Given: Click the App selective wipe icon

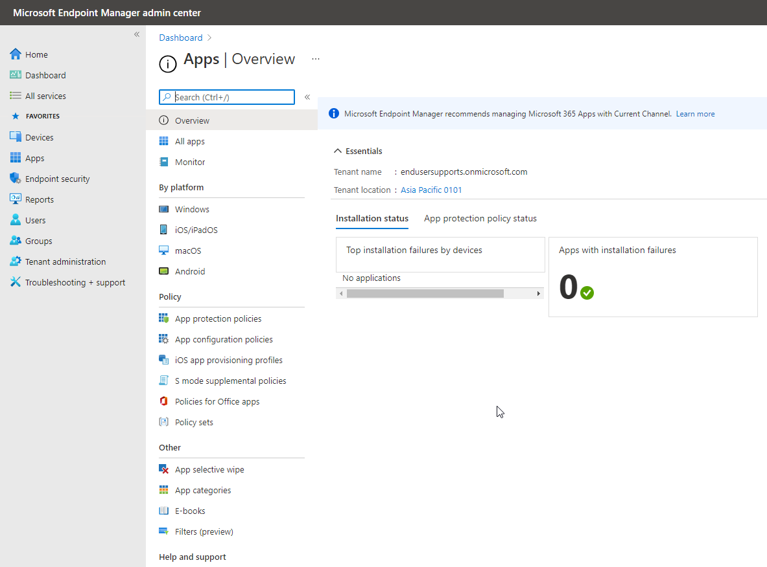Looking at the screenshot, I should pyautogui.click(x=164, y=469).
